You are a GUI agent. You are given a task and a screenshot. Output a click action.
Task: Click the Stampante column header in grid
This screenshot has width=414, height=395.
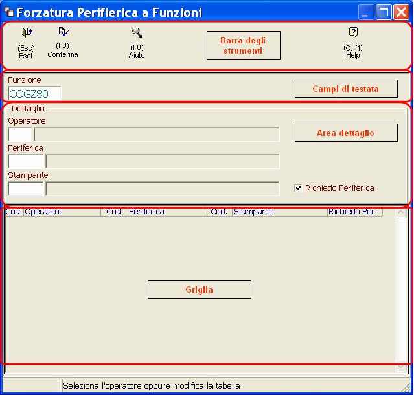(280, 212)
